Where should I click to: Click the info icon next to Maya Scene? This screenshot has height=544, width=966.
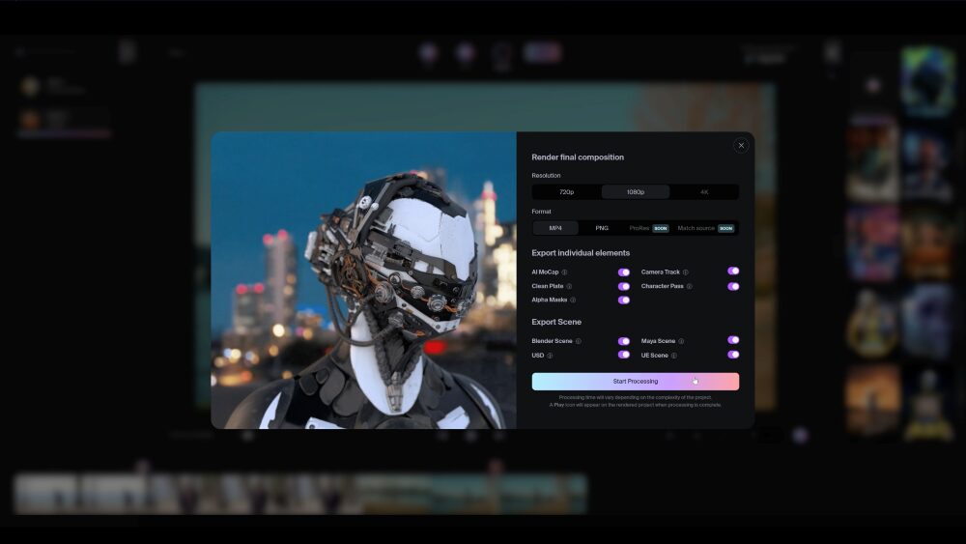(x=681, y=341)
